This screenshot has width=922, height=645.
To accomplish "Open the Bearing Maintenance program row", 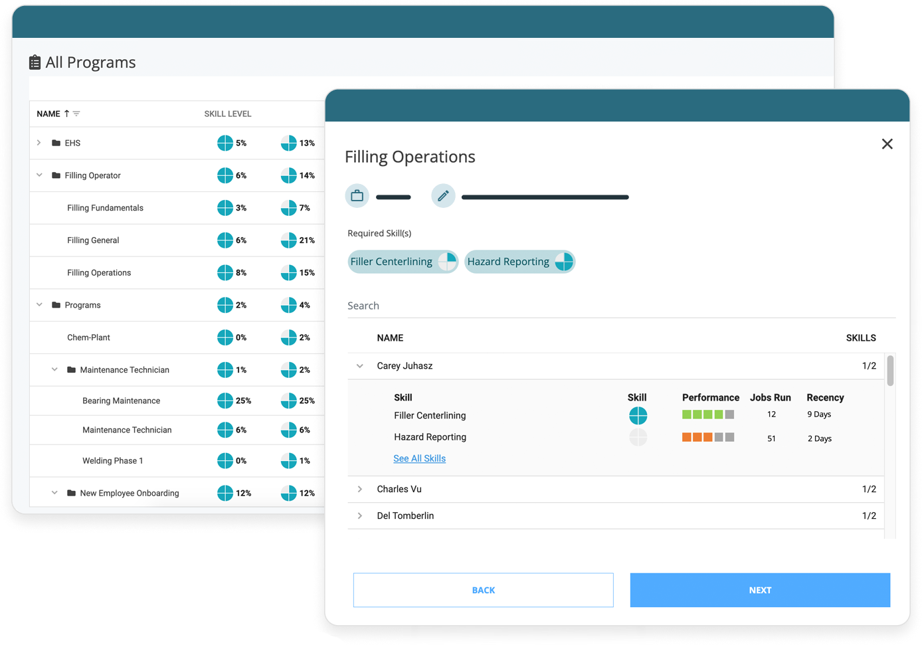I will (177, 401).
